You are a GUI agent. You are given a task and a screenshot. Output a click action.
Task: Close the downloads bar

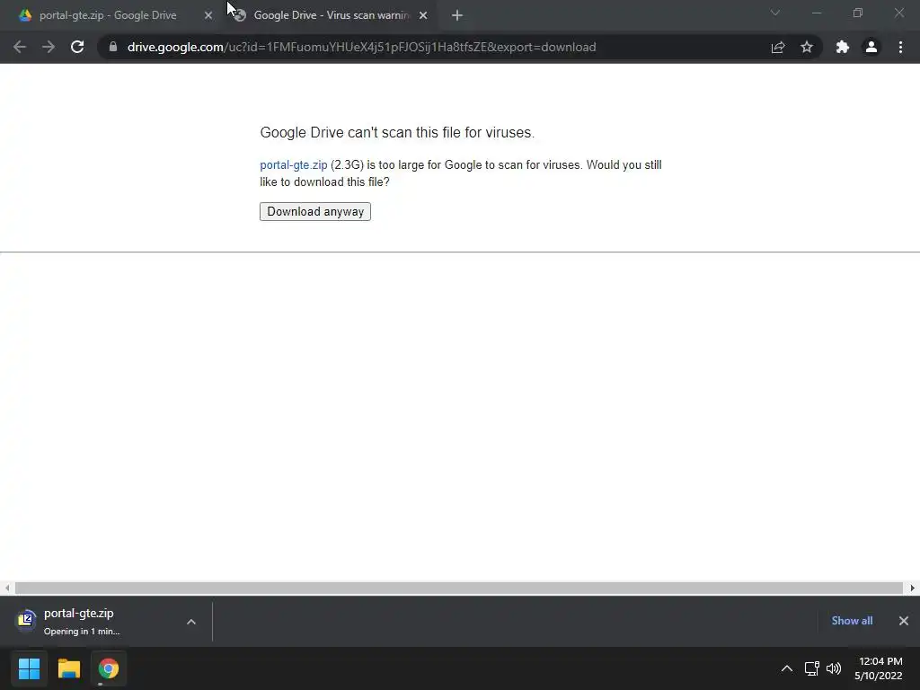(904, 621)
